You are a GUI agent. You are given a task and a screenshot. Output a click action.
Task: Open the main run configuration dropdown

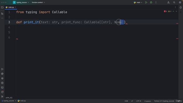click(x=138, y=2)
